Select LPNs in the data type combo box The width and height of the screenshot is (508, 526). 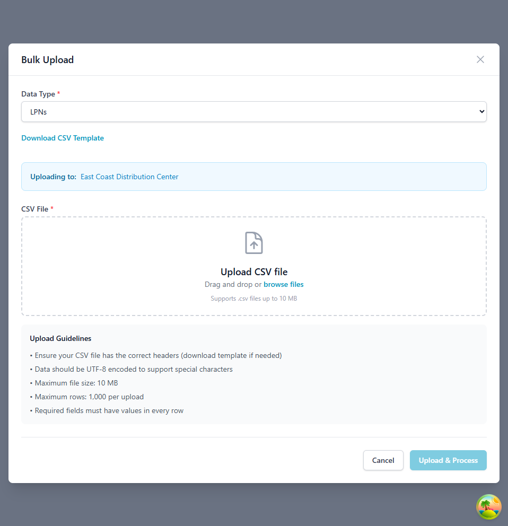[x=253, y=111]
